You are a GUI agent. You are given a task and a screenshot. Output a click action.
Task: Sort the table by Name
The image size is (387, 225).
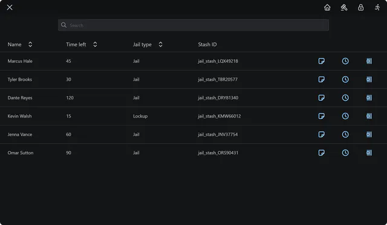click(30, 44)
